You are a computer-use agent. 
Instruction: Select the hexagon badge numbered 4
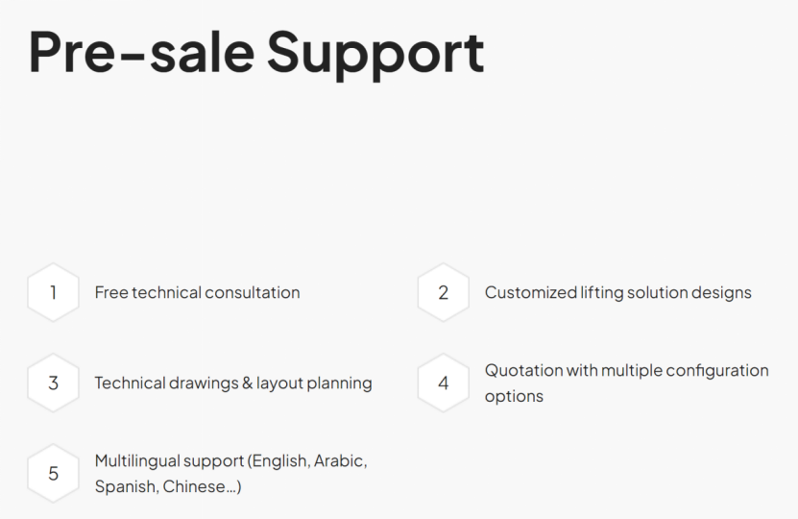(443, 383)
